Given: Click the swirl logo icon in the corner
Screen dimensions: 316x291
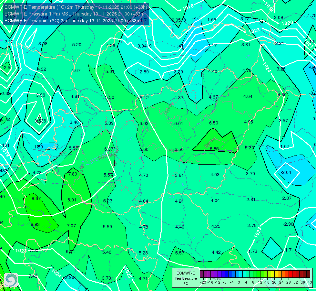Looking at the screenshot, I should coord(11,280).
